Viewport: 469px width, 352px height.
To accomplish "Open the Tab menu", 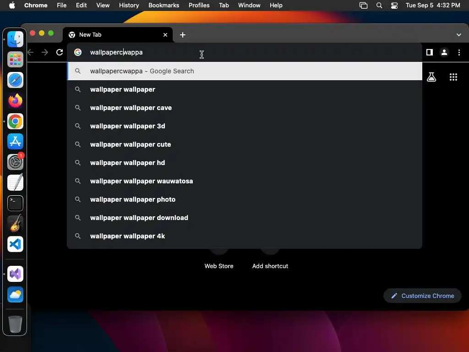I will click(224, 5).
